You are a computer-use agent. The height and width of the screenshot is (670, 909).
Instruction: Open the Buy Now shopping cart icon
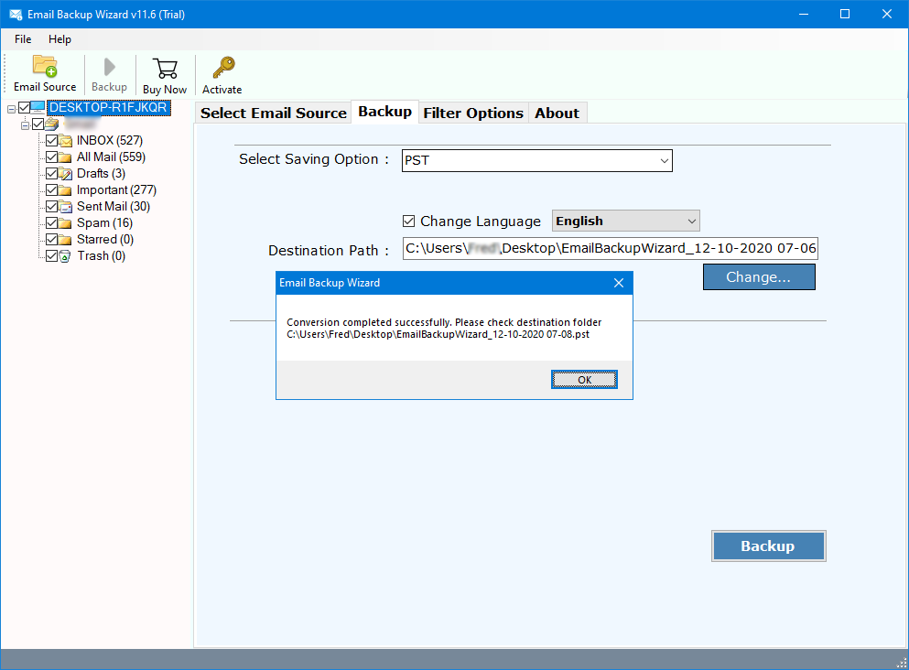point(165,69)
